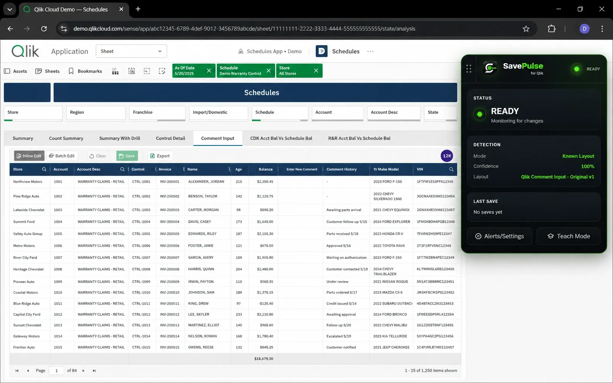
Task: Open the Account Desc filter pane
Action: tap(393, 113)
